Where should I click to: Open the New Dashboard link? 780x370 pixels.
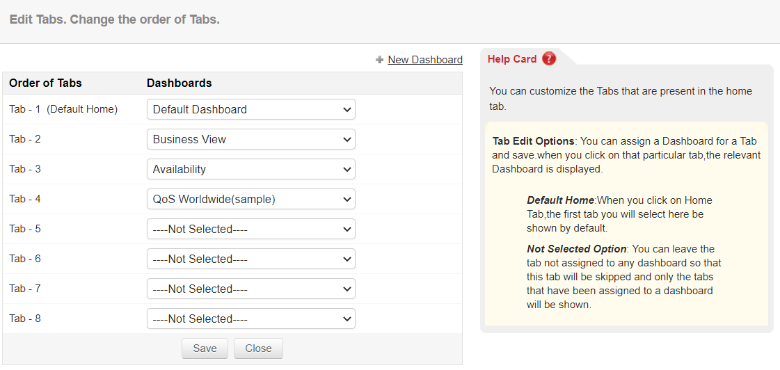425,60
